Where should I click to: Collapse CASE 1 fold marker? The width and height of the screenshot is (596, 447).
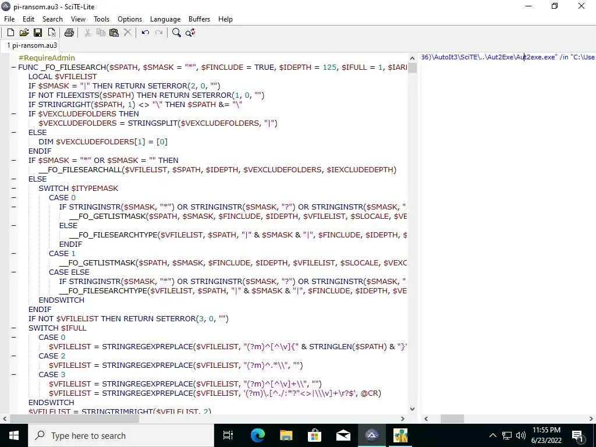14,254
